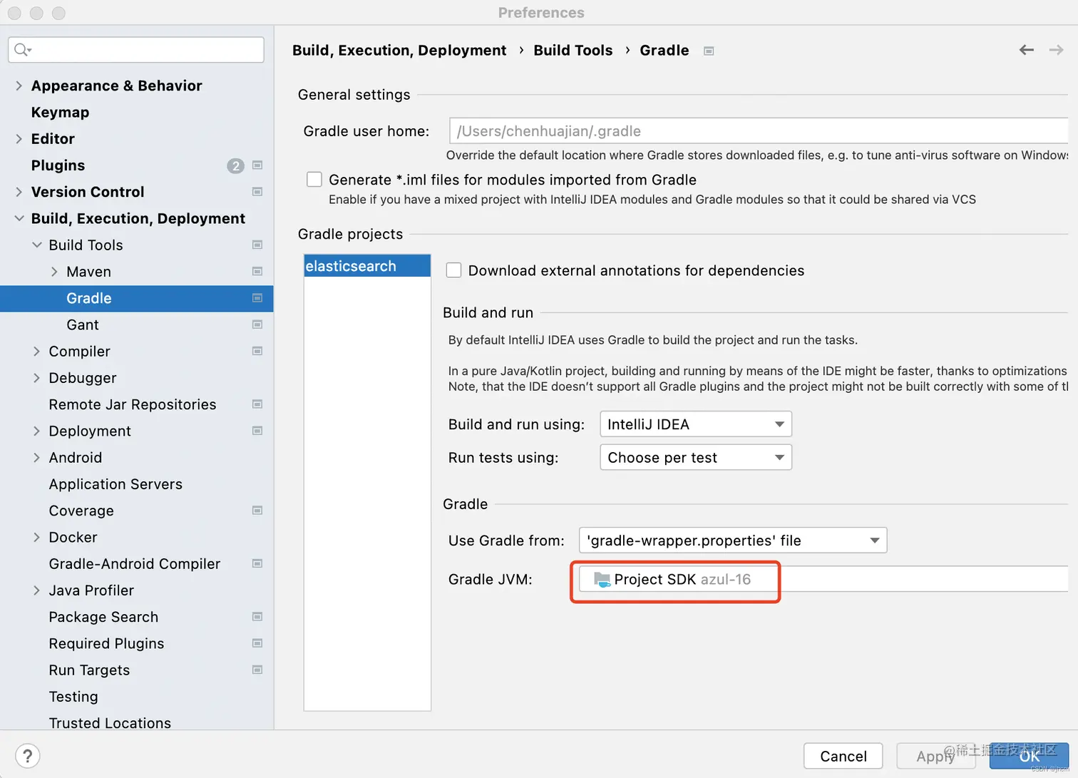Click project-level icon on Gant row
The image size is (1078, 778).
point(257,324)
